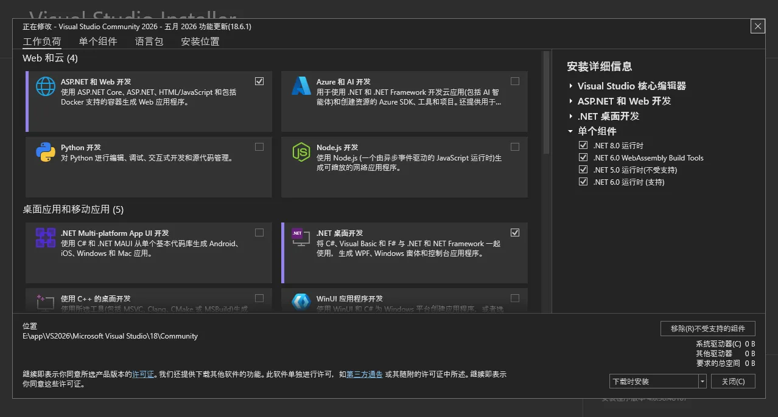Check Azure 和 AI 开发 workload checkbox
The height and width of the screenshot is (417, 778).
[515, 81]
